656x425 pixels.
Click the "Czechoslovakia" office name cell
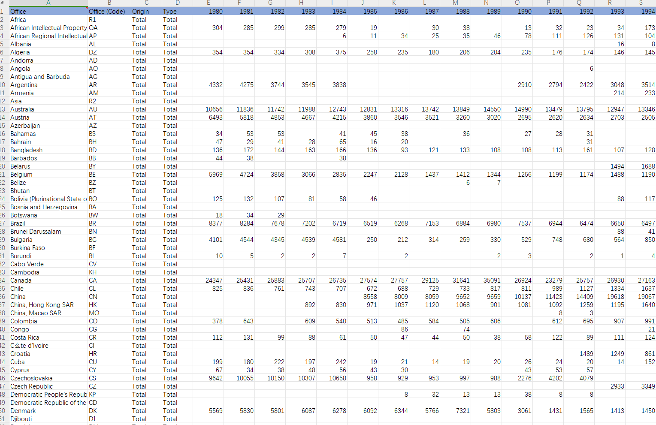[48, 378]
